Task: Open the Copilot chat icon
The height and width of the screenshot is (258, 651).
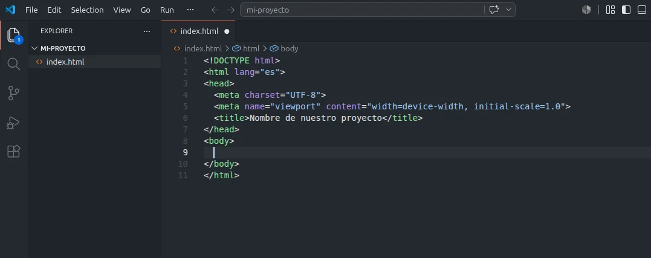Action: tap(494, 10)
